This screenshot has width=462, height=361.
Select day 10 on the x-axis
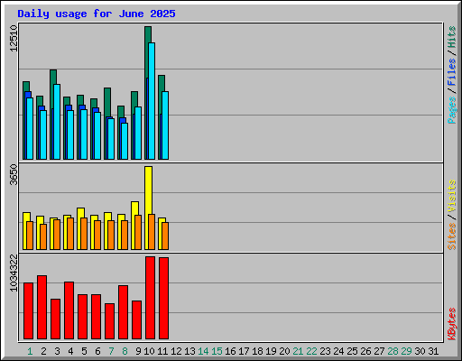point(149,351)
